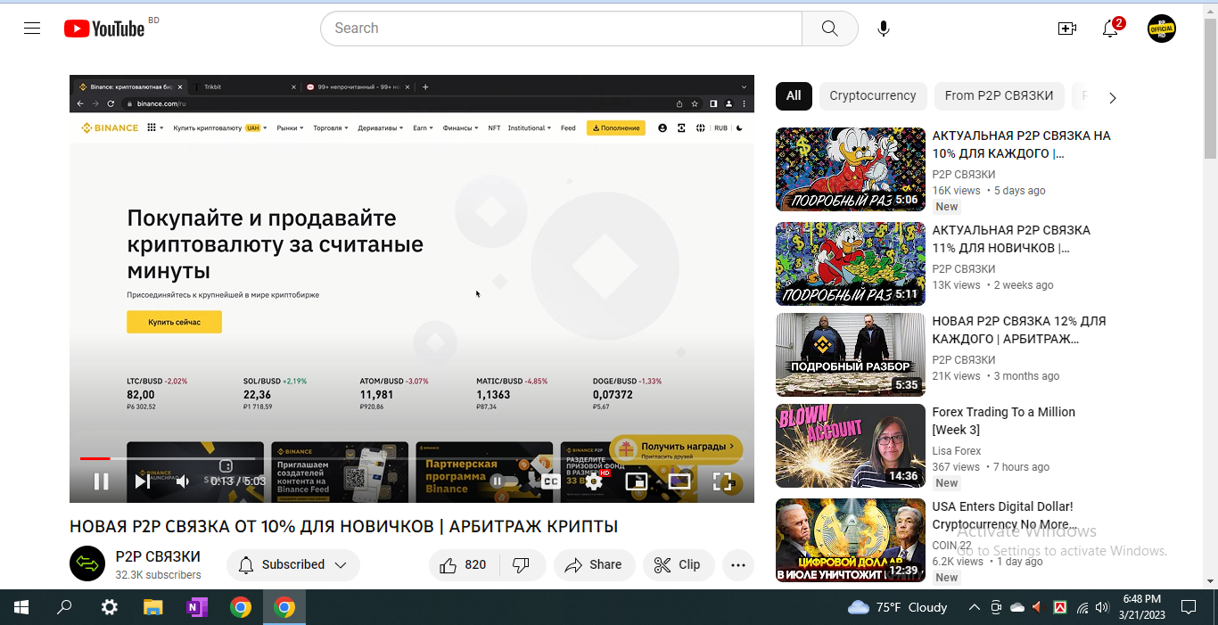Skip to the next video
The height and width of the screenshot is (625, 1218).
point(142,481)
